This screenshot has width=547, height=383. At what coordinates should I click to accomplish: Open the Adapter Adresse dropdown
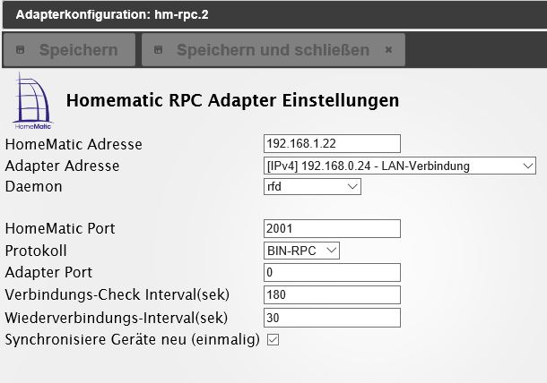pos(399,166)
